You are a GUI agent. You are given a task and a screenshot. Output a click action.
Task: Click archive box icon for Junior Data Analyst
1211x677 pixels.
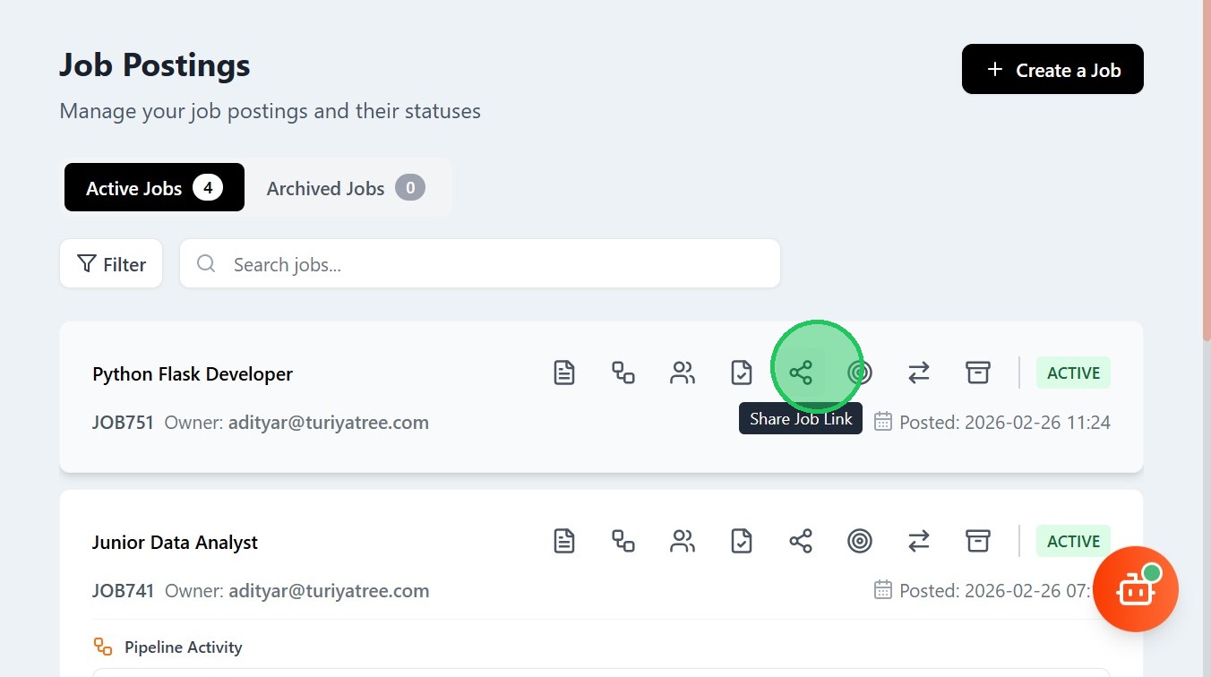(978, 541)
